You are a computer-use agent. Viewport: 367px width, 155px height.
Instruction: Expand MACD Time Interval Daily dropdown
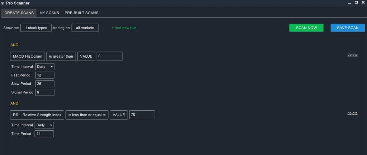[x=45, y=67]
